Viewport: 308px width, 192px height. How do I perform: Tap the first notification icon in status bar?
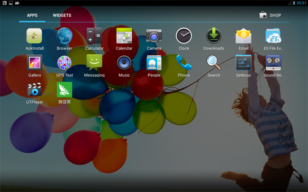point(5,3)
